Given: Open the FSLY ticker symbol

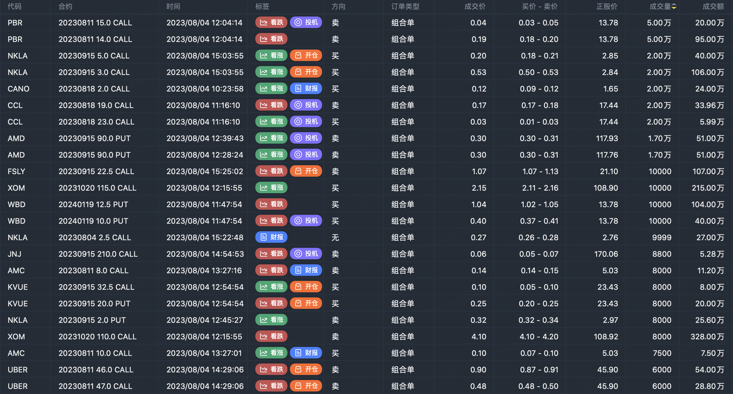Looking at the screenshot, I should click(x=16, y=172).
